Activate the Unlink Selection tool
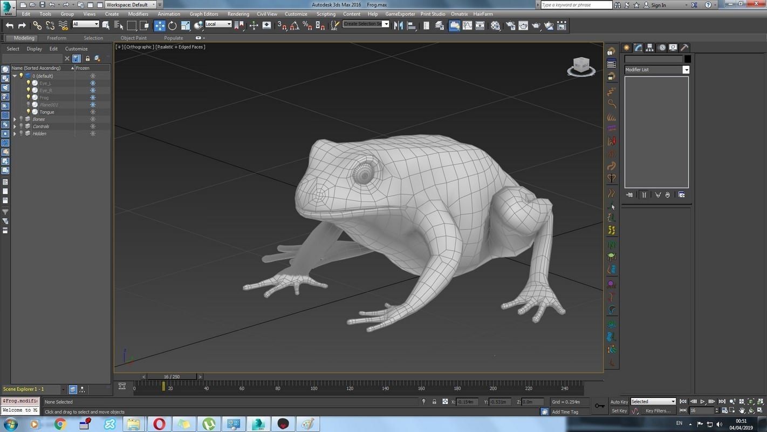767x432 pixels. (50, 25)
